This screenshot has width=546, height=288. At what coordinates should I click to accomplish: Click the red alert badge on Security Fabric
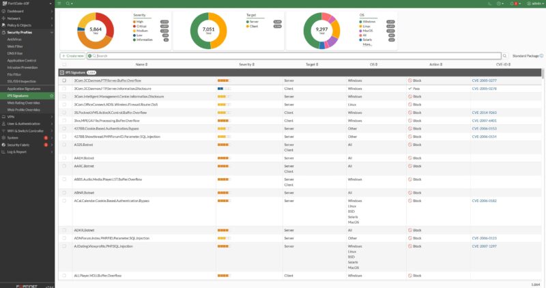[46, 145]
